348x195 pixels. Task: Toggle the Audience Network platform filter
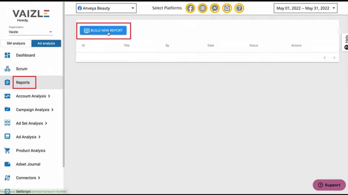(x=227, y=8)
